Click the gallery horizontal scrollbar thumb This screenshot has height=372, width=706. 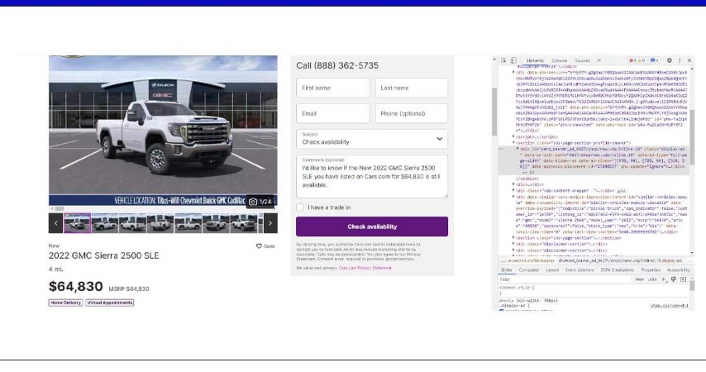pos(60,209)
